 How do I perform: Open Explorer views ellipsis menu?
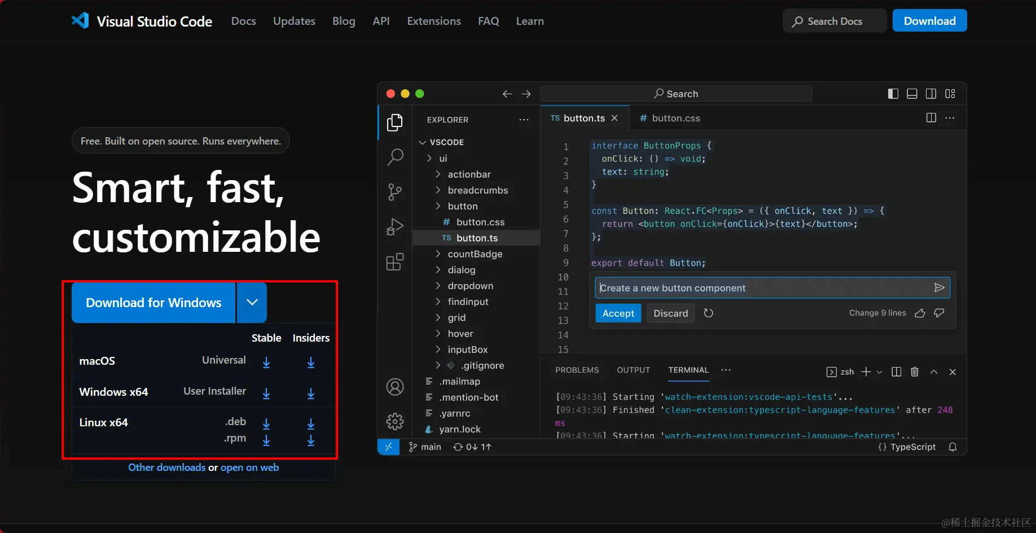524,120
